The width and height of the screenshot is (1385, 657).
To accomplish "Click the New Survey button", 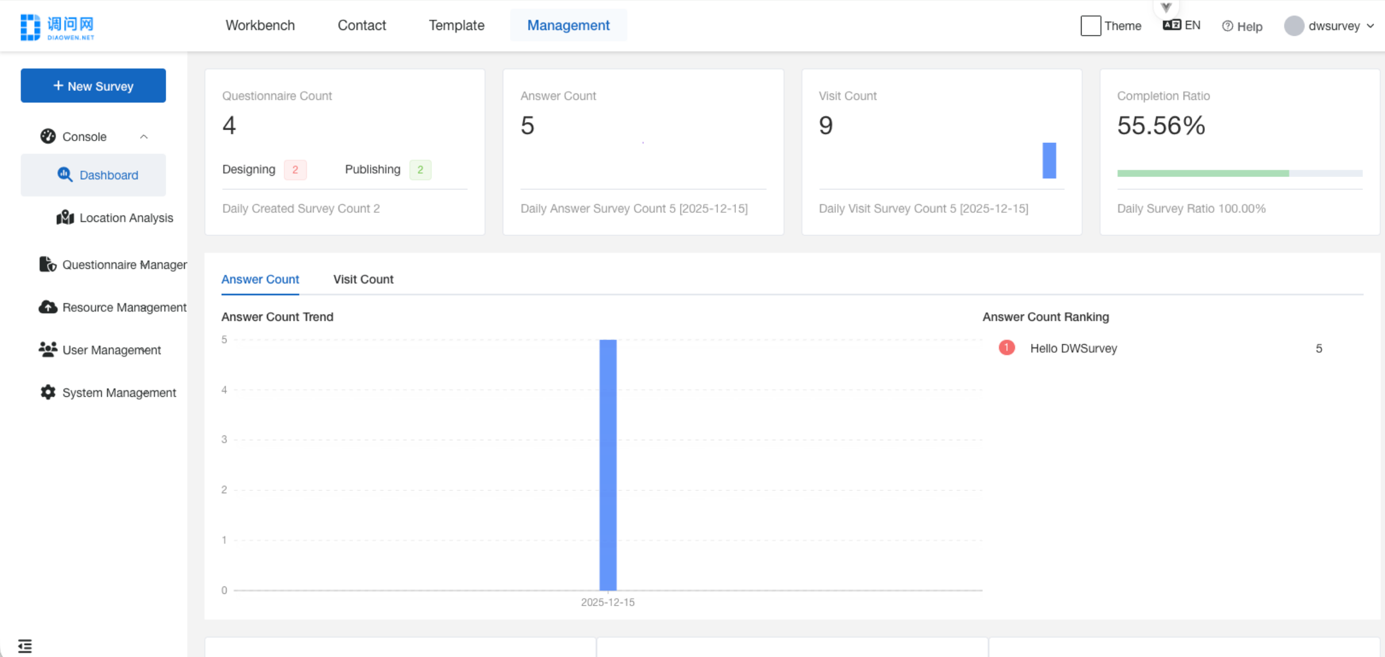I will pos(93,86).
